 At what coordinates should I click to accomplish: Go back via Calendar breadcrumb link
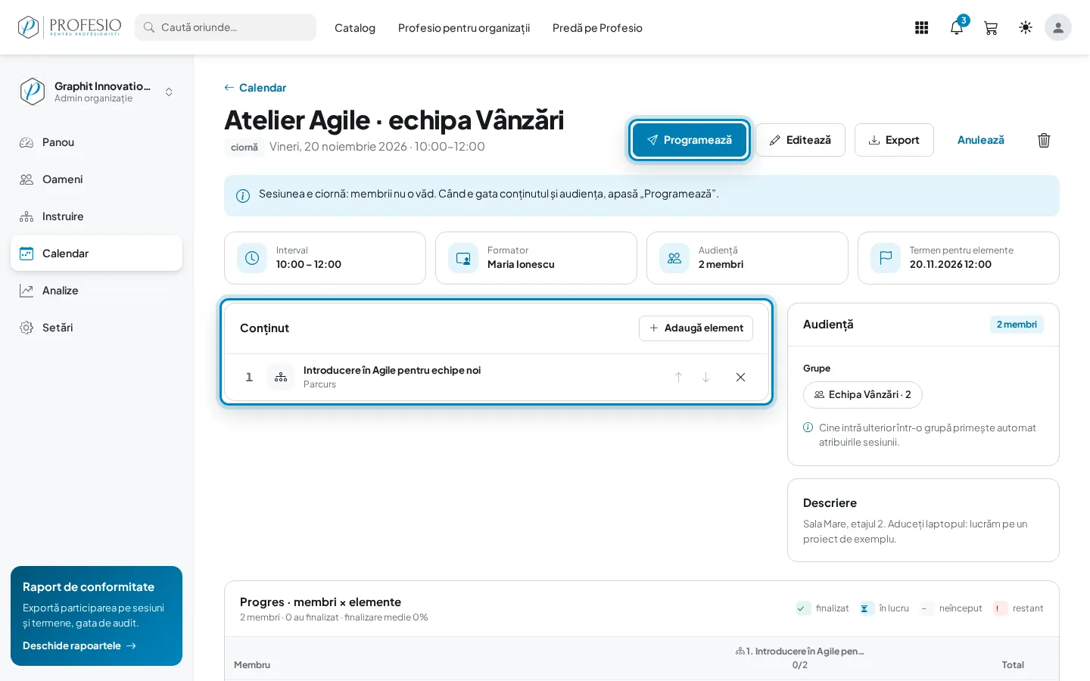coord(255,88)
